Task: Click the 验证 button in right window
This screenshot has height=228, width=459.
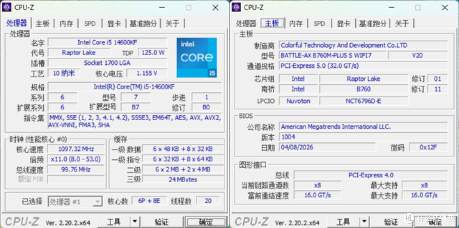Action: (x=391, y=222)
